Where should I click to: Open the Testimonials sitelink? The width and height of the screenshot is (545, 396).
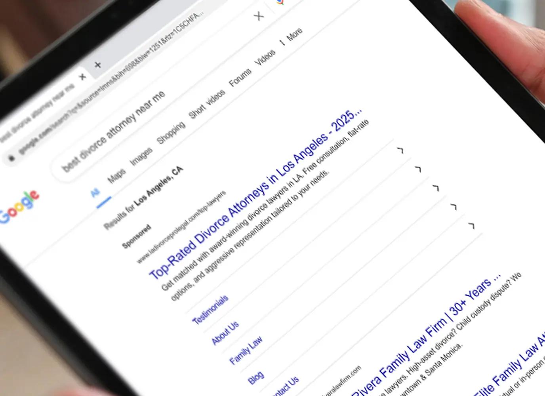coord(210,310)
